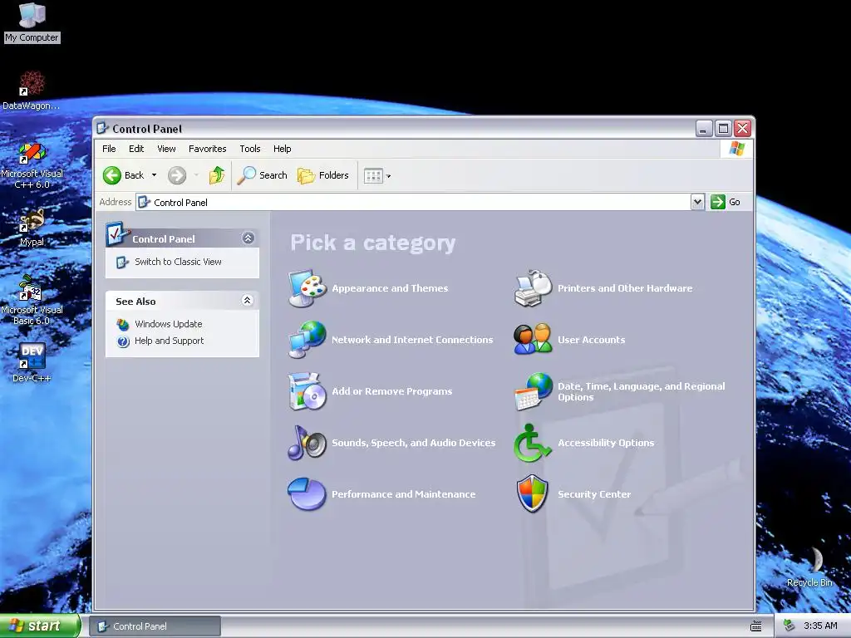Click Performance and Maintenance text link
This screenshot has width=851, height=638.
click(403, 494)
